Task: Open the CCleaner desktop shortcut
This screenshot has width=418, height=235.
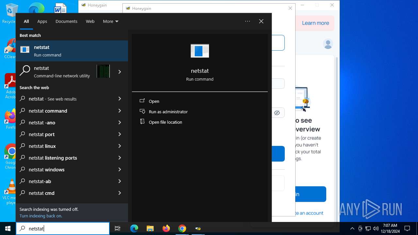Action: pyautogui.click(x=10, y=49)
